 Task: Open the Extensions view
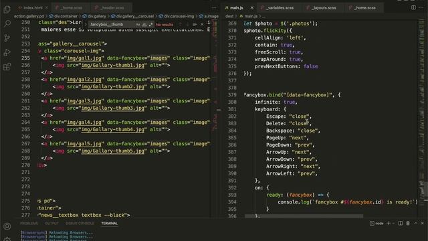point(7,67)
